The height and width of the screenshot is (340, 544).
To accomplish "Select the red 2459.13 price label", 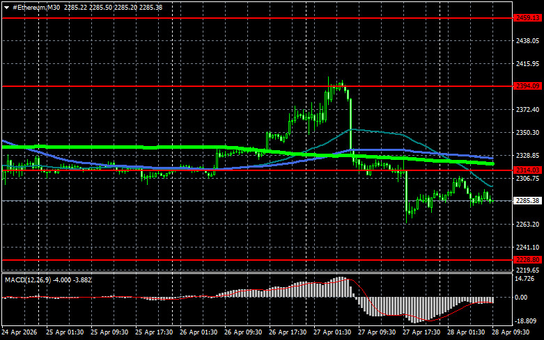I will (x=527, y=17).
